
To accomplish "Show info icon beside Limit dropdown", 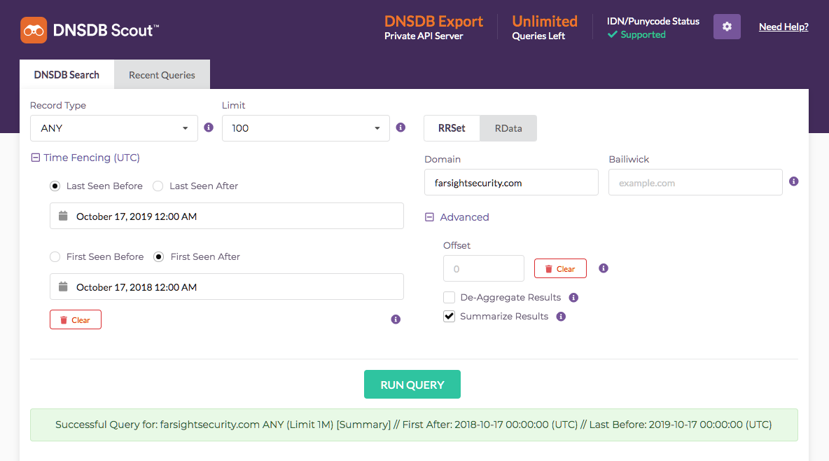I will pos(400,128).
